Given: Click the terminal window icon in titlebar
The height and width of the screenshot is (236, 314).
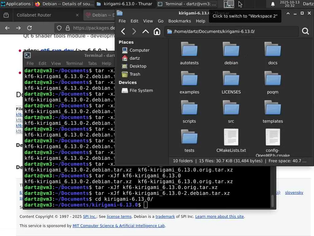Looking at the screenshot, I should (x=28, y=55).
